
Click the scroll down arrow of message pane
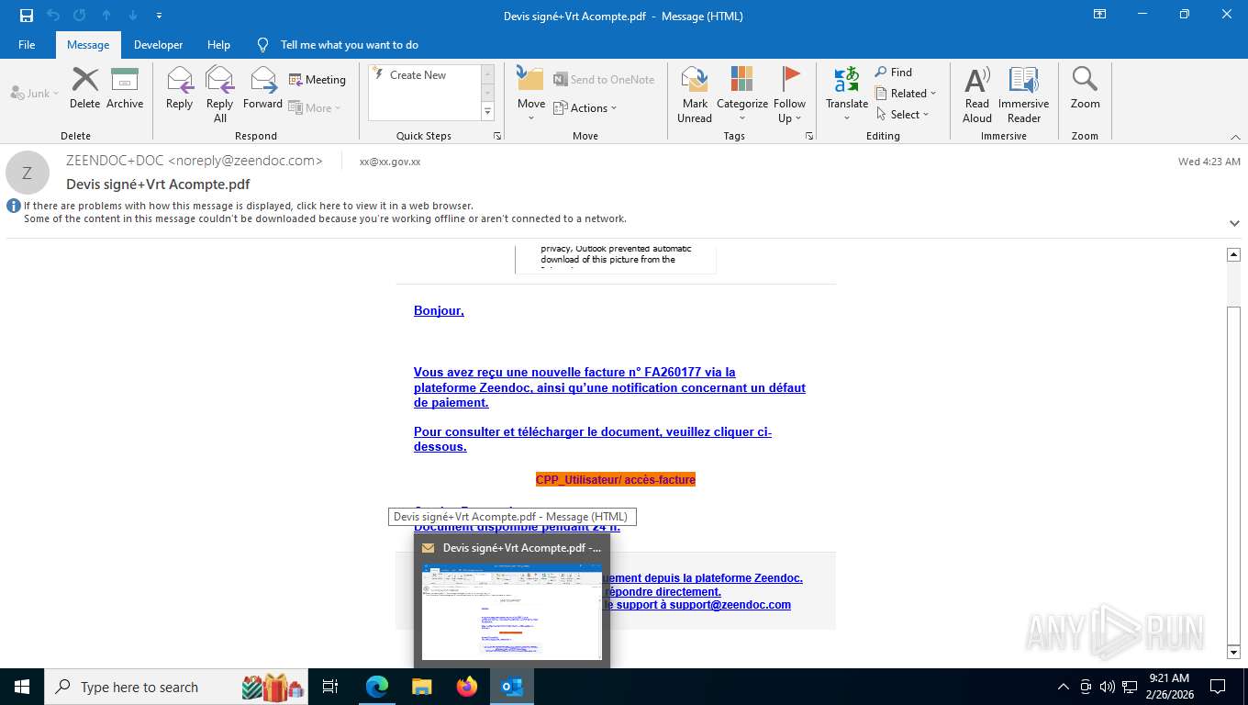(1234, 652)
